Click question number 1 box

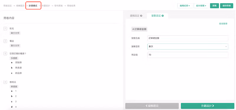point(5,28)
